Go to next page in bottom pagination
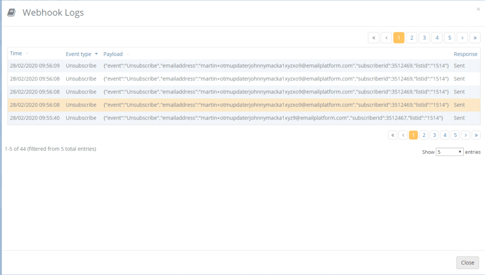The height and width of the screenshot is (275, 485). (x=466, y=135)
